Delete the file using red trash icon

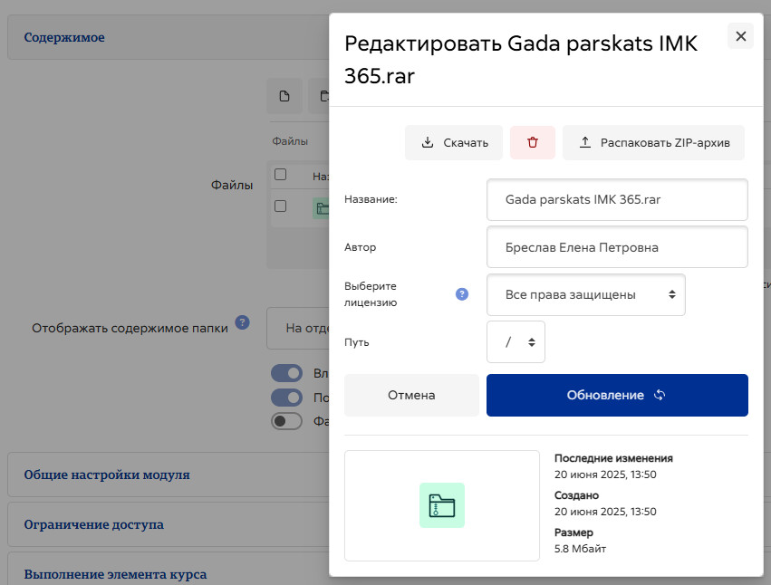coord(533,142)
